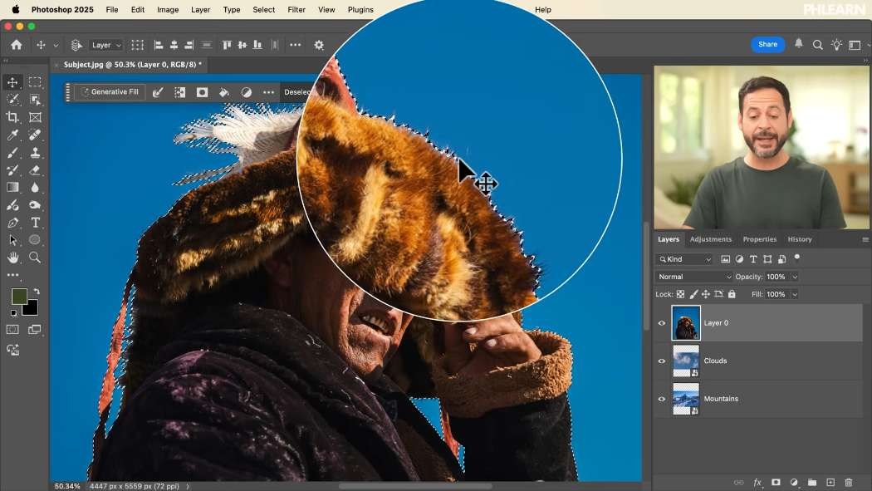This screenshot has width=872, height=491.
Task: Open the notifications bell icon
Action: (799, 43)
